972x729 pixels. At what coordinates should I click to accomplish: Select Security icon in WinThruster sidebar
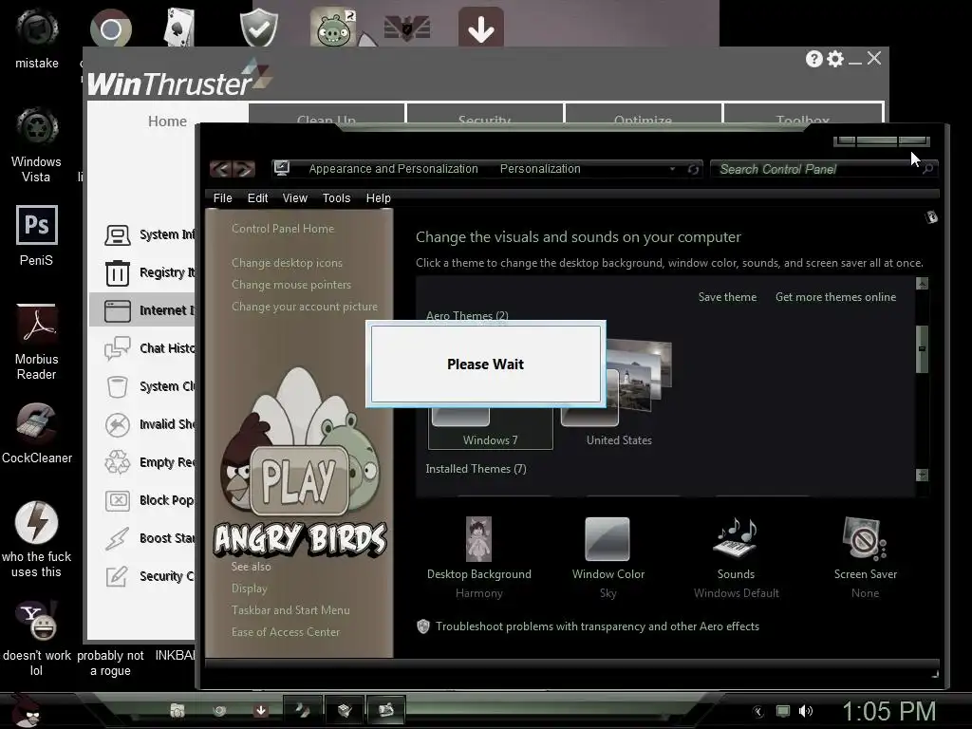[117, 576]
